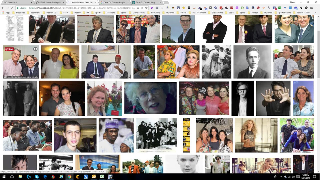Viewport: 320px width, 180px height.
Task: Open the green share extension icon
Action: [280, 8]
